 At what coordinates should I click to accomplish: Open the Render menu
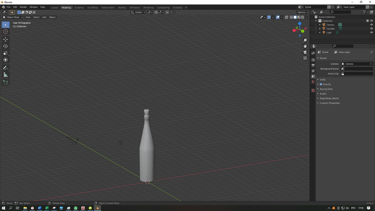pos(23,7)
